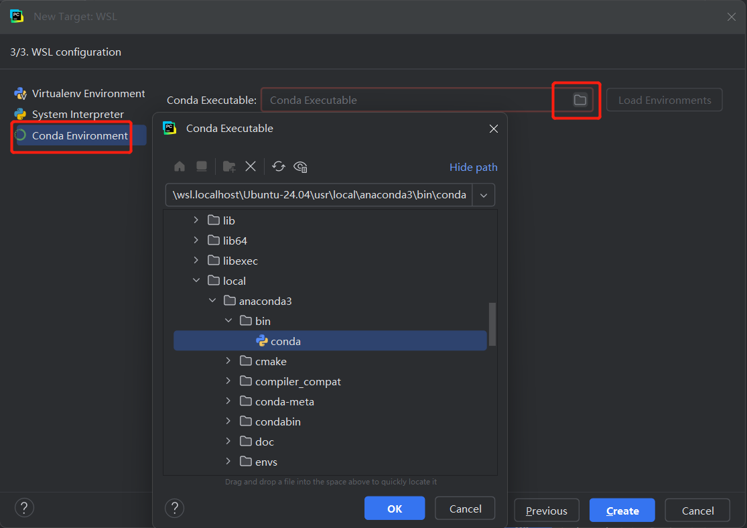Click the file tree vertical scrollbar
The width and height of the screenshot is (747, 528).
click(492, 324)
